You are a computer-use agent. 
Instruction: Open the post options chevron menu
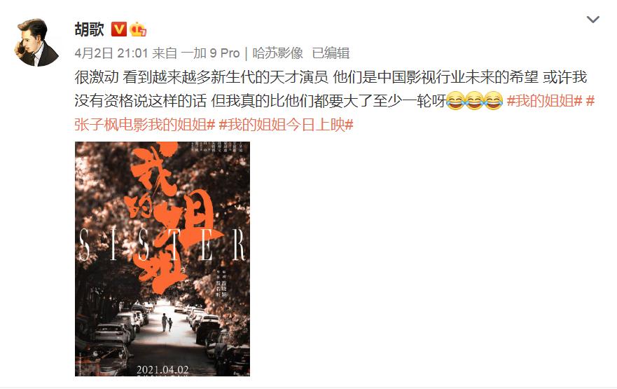[592, 20]
